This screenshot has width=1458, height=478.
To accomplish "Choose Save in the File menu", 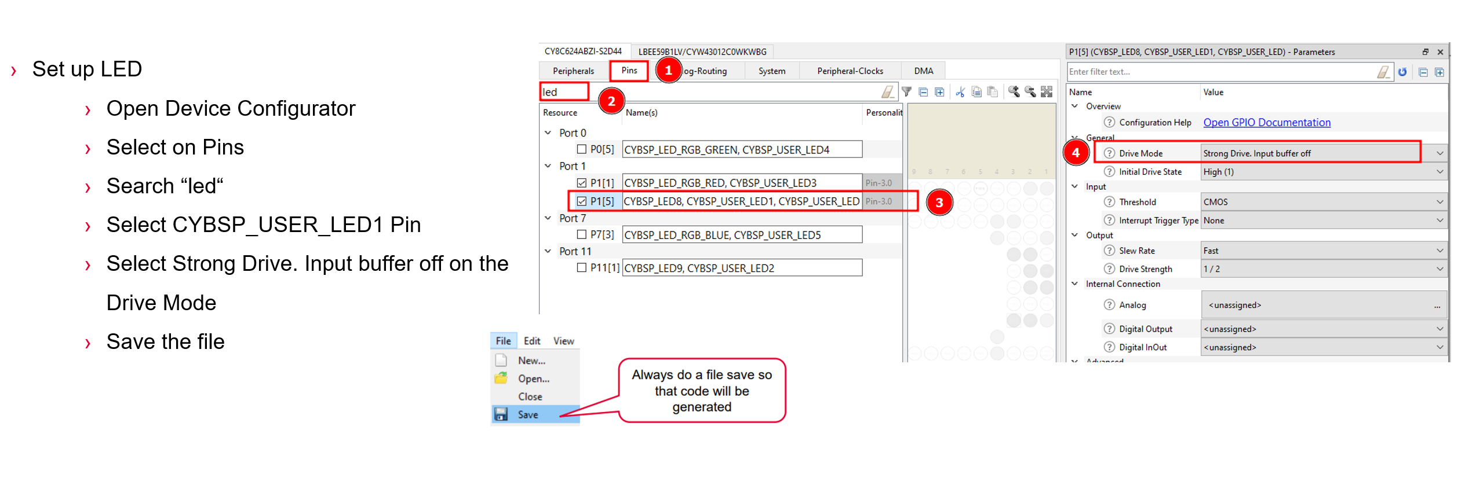I will coord(527,414).
